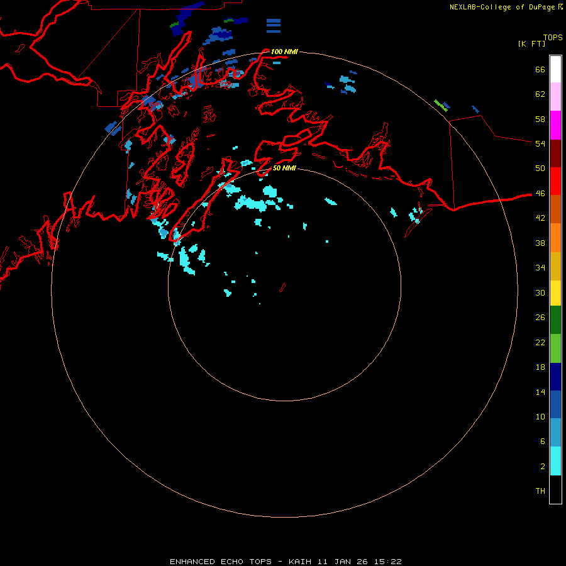Image resolution: width=566 pixels, height=566 pixels.
Task: Click the dark orange swatch between 46 and 42
Action: pyautogui.click(x=555, y=209)
